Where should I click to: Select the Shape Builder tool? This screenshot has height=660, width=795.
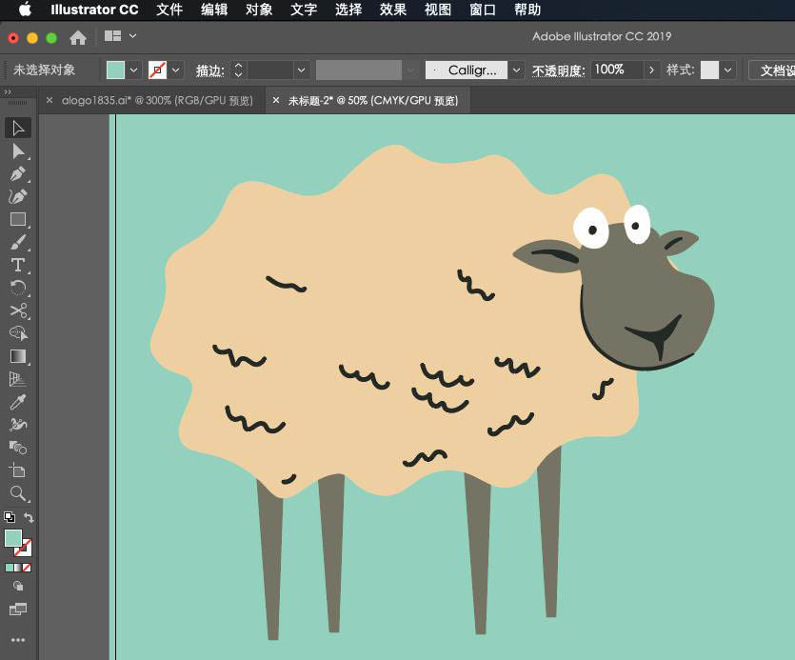pyautogui.click(x=18, y=333)
